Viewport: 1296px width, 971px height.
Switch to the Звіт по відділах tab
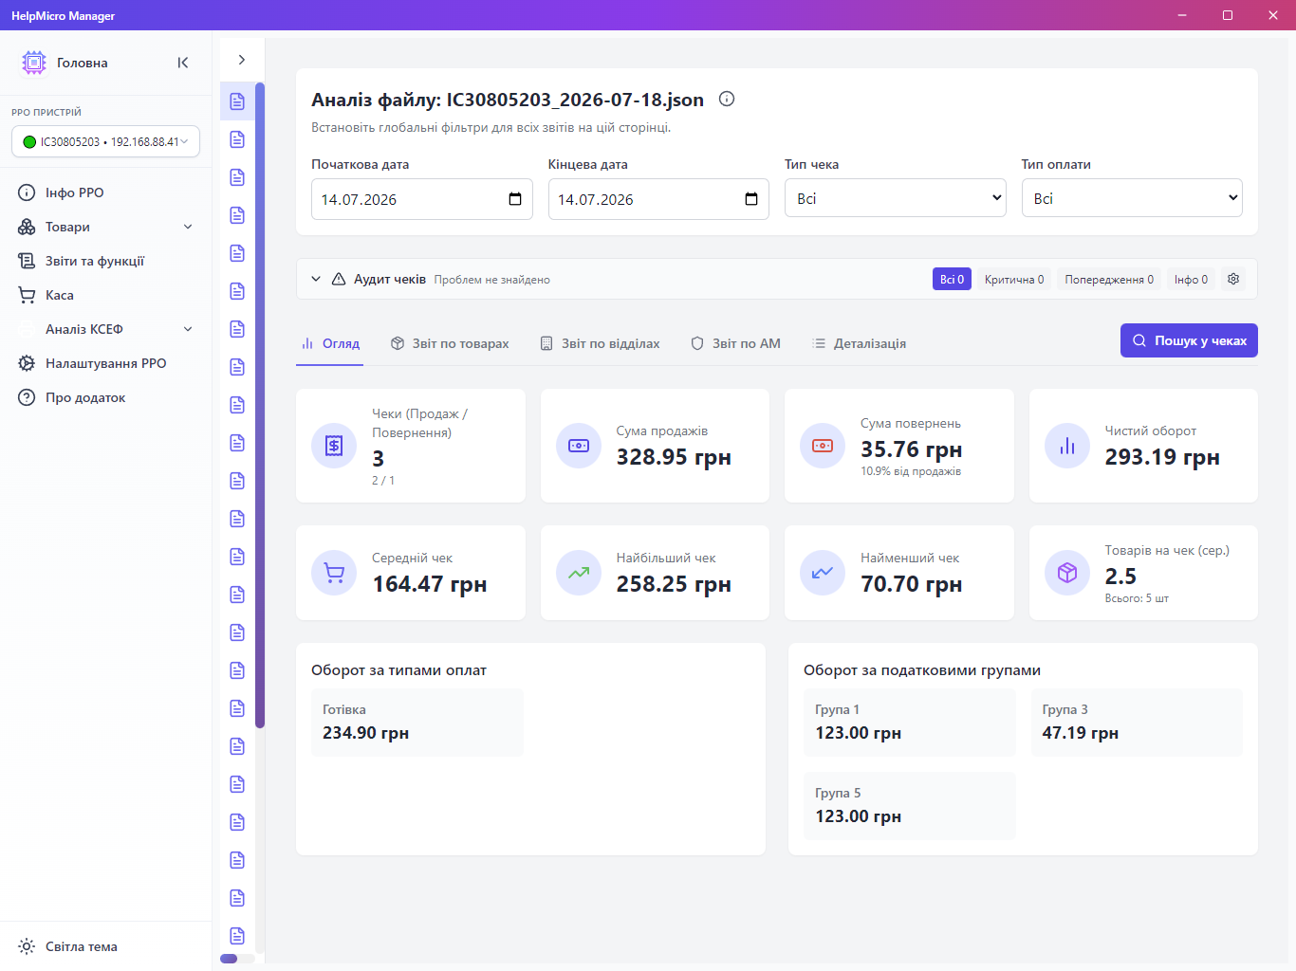pos(600,343)
